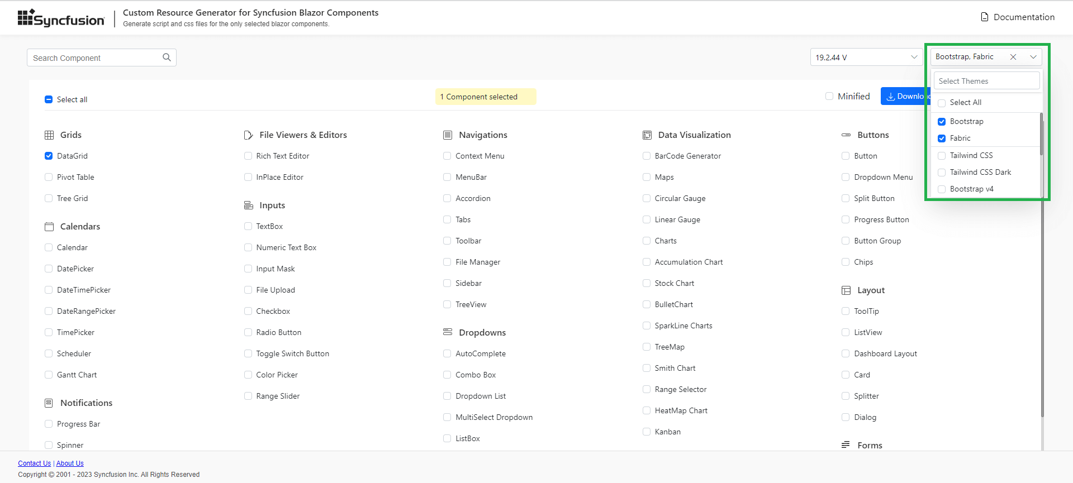Viewport: 1073px width, 483px height.
Task: Click the page vertical scrollbar
Action: coord(1042,307)
